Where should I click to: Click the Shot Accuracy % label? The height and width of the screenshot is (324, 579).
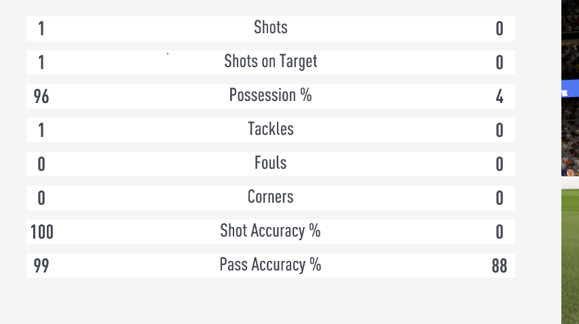point(270,231)
